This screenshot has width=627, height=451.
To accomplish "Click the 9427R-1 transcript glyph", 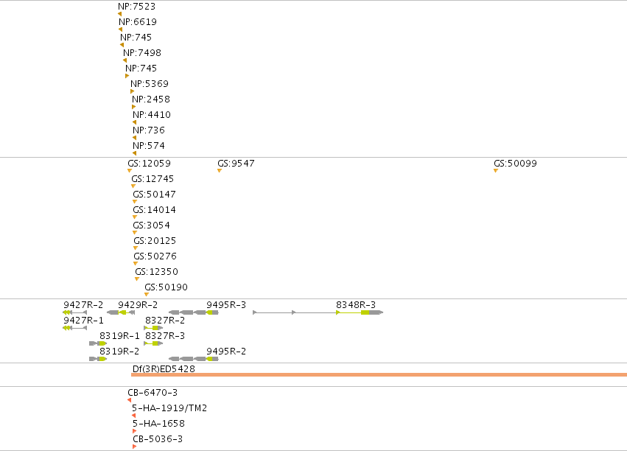I will coord(74,328).
